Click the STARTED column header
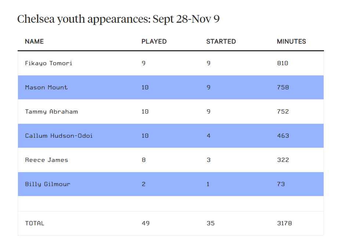Image resolution: width=339 pixels, height=244 pixels. [x=221, y=41]
